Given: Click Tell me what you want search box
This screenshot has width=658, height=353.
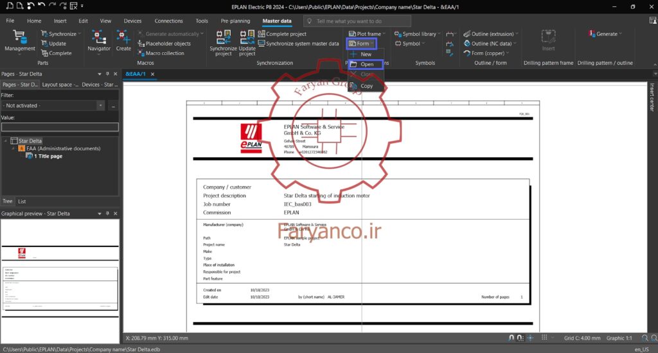Looking at the screenshot, I should (357, 21).
